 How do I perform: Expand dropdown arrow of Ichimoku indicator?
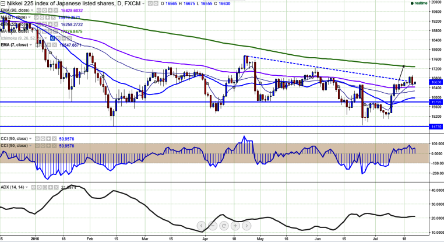click(45, 38)
